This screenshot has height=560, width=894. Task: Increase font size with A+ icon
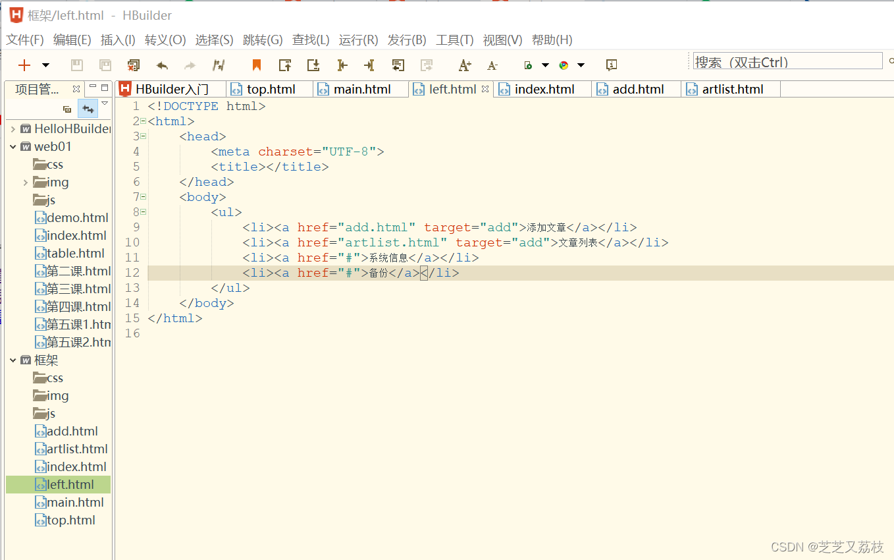click(x=465, y=65)
